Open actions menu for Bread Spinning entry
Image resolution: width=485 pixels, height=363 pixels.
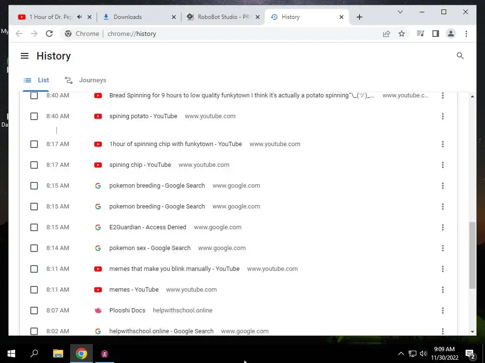pyautogui.click(x=443, y=95)
